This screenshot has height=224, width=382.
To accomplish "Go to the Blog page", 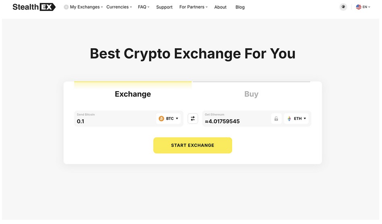I will [240, 7].
